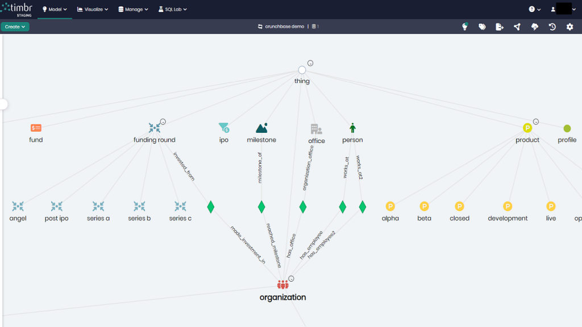This screenshot has height=327, width=582.
Task: Open the Manage menu
Action: point(133,9)
